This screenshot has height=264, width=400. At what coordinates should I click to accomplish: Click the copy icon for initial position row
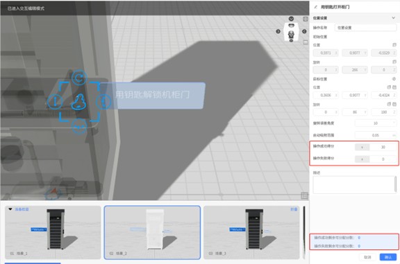tap(394, 45)
